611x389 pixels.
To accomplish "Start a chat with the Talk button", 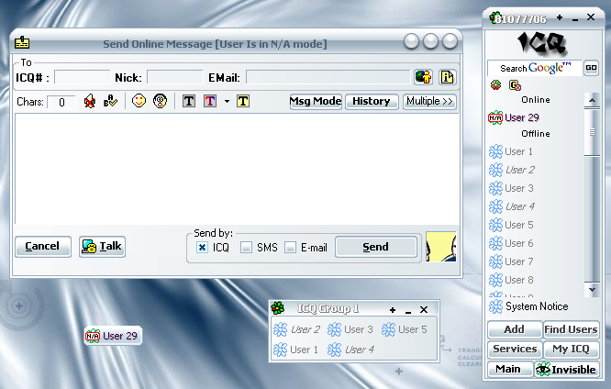I will (x=102, y=247).
